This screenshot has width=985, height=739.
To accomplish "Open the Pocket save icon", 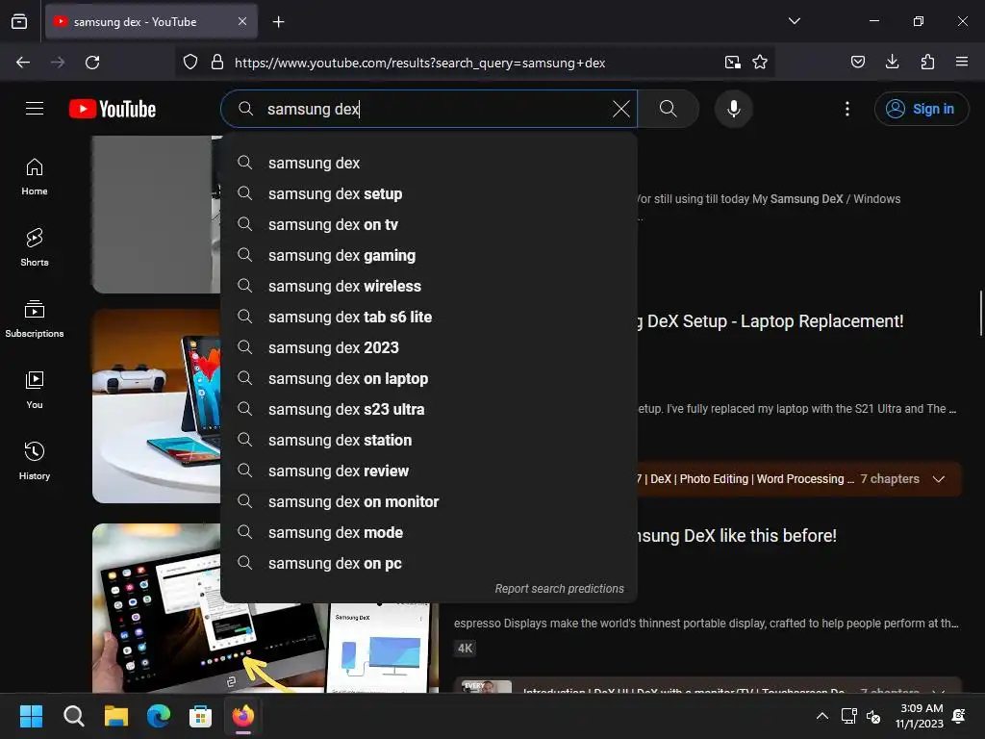I will coord(857,62).
